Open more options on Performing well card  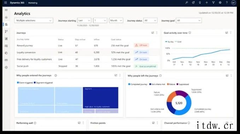tap(83, 123)
